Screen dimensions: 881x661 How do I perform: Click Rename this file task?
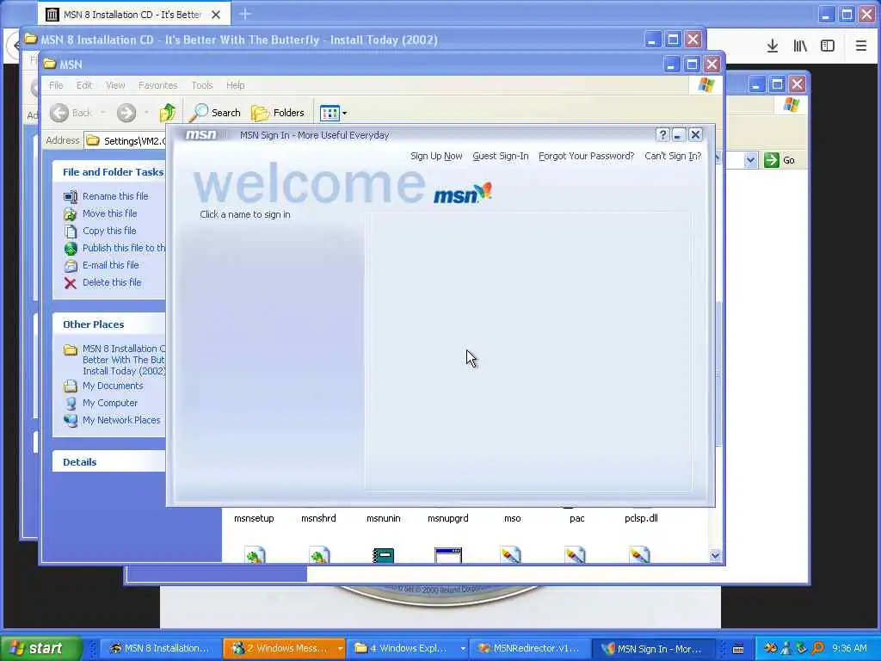click(115, 196)
